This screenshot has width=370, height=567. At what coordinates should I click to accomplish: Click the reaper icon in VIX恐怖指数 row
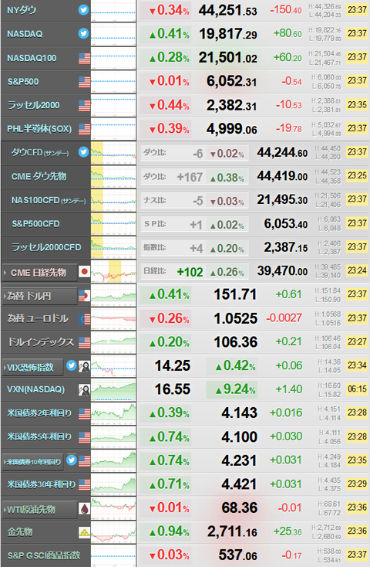point(85,367)
